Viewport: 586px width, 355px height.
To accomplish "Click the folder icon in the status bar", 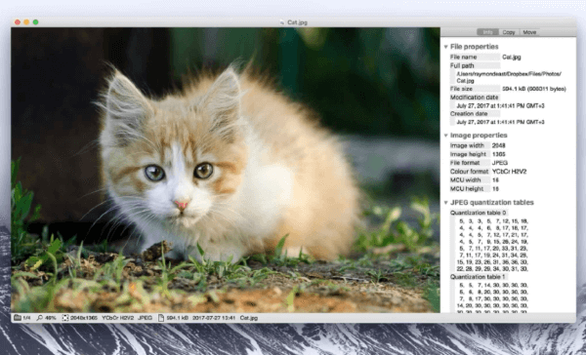I will 18,318.
